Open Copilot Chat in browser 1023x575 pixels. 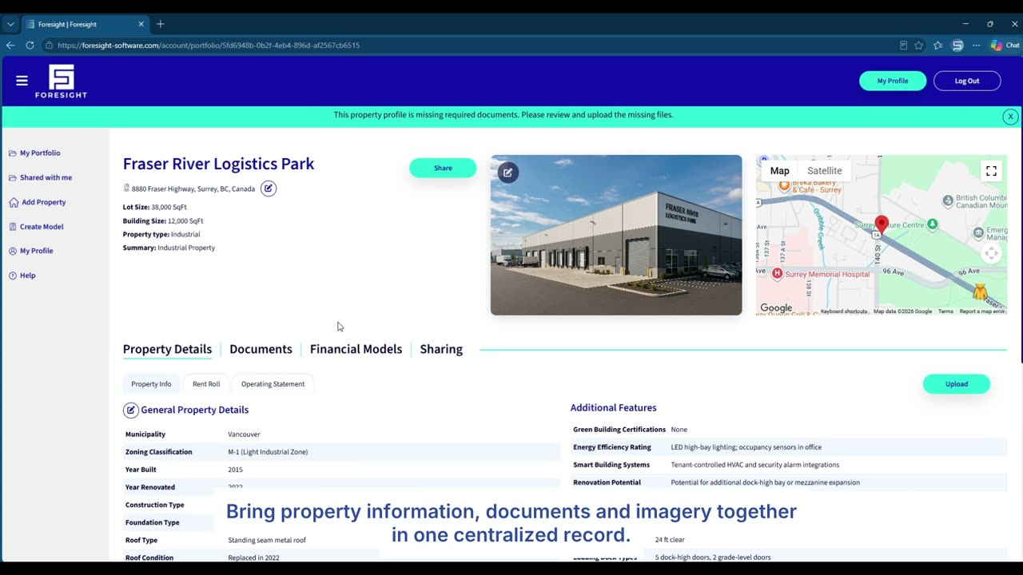[1005, 46]
